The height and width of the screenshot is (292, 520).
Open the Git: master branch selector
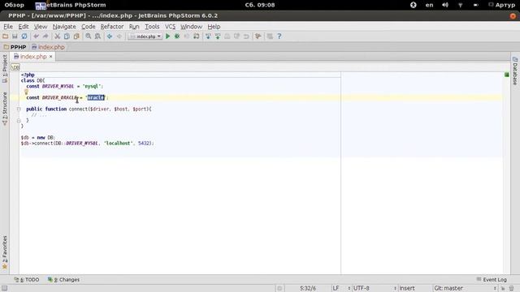465,289
